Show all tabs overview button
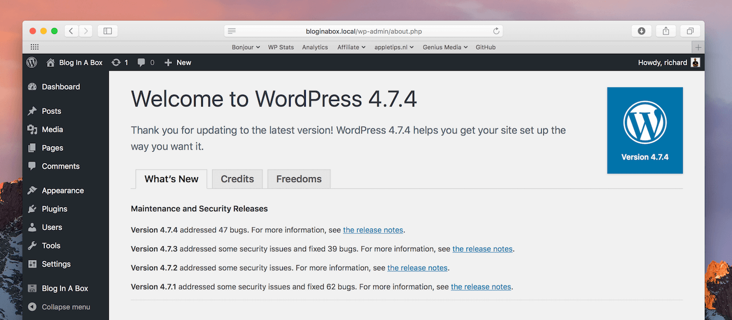The image size is (732, 320). (x=690, y=31)
